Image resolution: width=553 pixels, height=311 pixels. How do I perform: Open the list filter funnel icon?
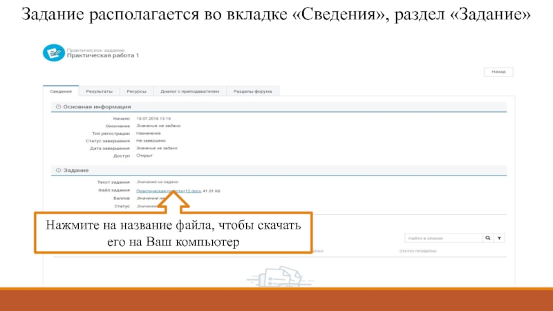pos(500,238)
